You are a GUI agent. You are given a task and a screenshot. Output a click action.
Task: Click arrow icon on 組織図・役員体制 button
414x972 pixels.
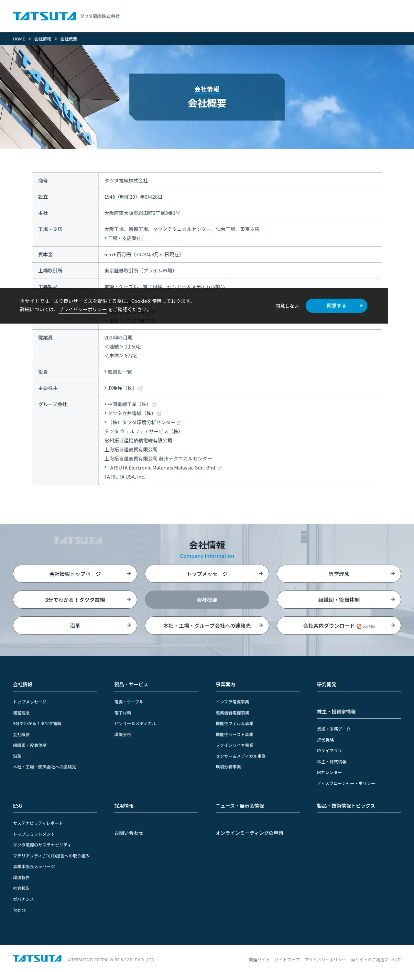coord(393,599)
